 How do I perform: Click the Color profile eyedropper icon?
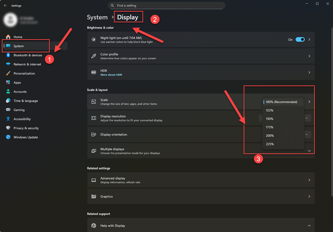click(93, 56)
